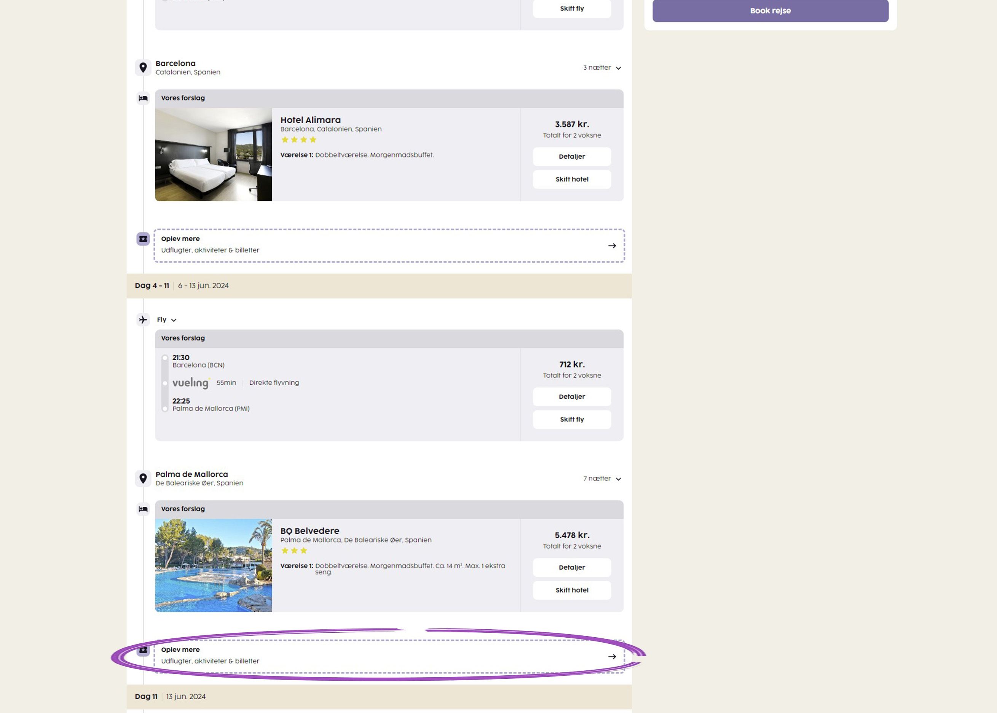Click the arrow on Palma Oplev mere box
997x713 pixels.
point(611,656)
